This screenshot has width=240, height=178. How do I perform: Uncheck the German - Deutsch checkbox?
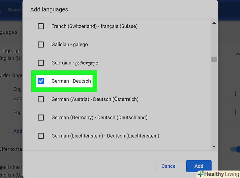[x=41, y=81]
